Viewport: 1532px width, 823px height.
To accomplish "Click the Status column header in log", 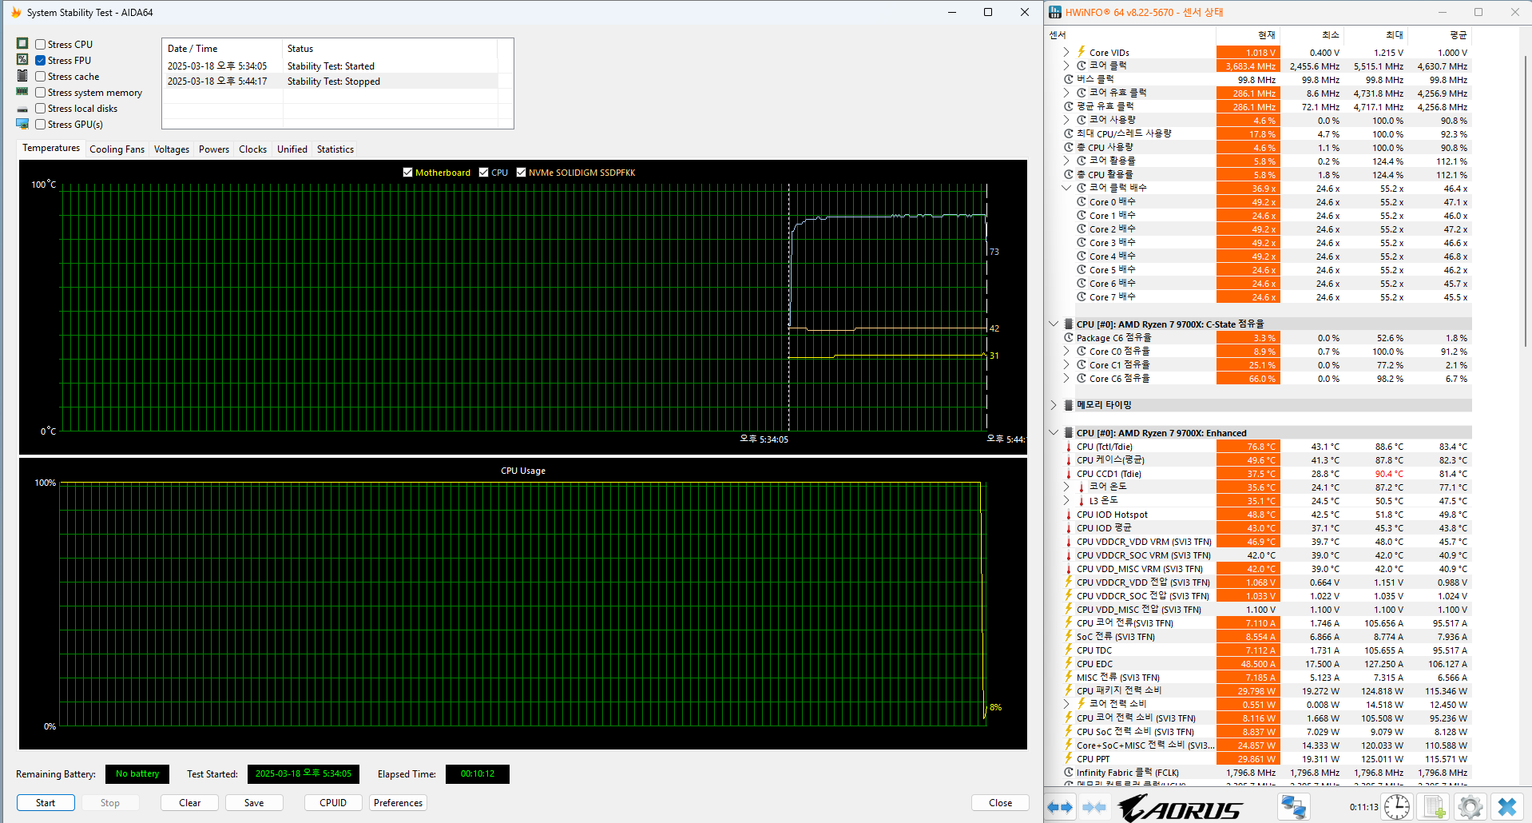I will pyautogui.click(x=390, y=49).
